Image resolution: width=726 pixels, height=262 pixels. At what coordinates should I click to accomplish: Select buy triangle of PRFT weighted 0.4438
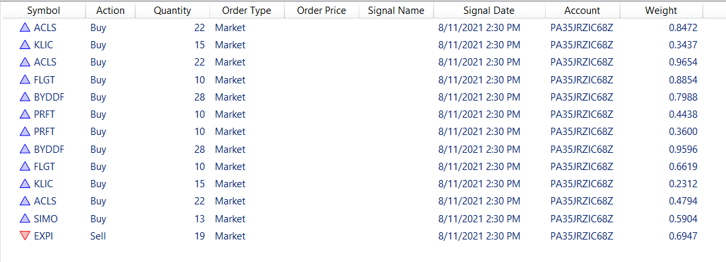pyautogui.click(x=25, y=114)
